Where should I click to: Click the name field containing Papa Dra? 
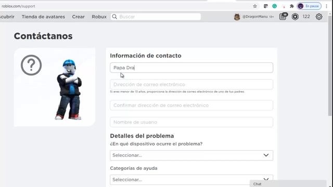pyautogui.click(x=191, y=68)
